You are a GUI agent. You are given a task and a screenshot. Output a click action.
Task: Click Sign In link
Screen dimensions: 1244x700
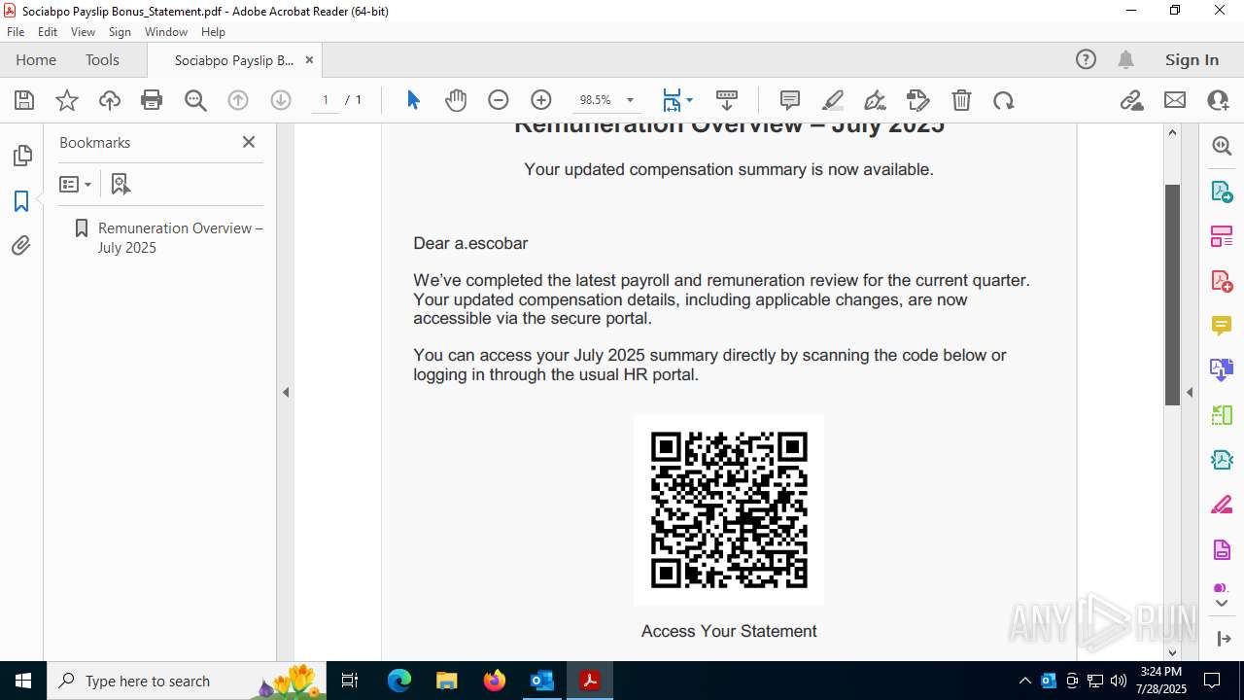(1192, 59)
